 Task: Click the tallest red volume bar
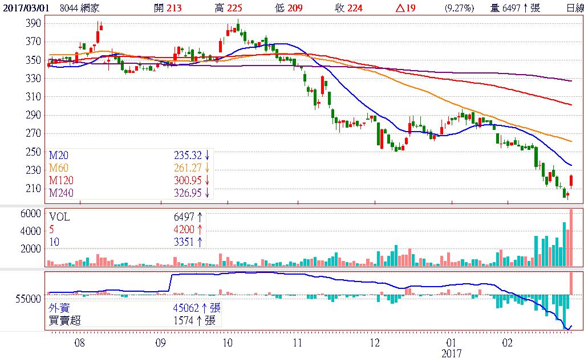(571, 238)
